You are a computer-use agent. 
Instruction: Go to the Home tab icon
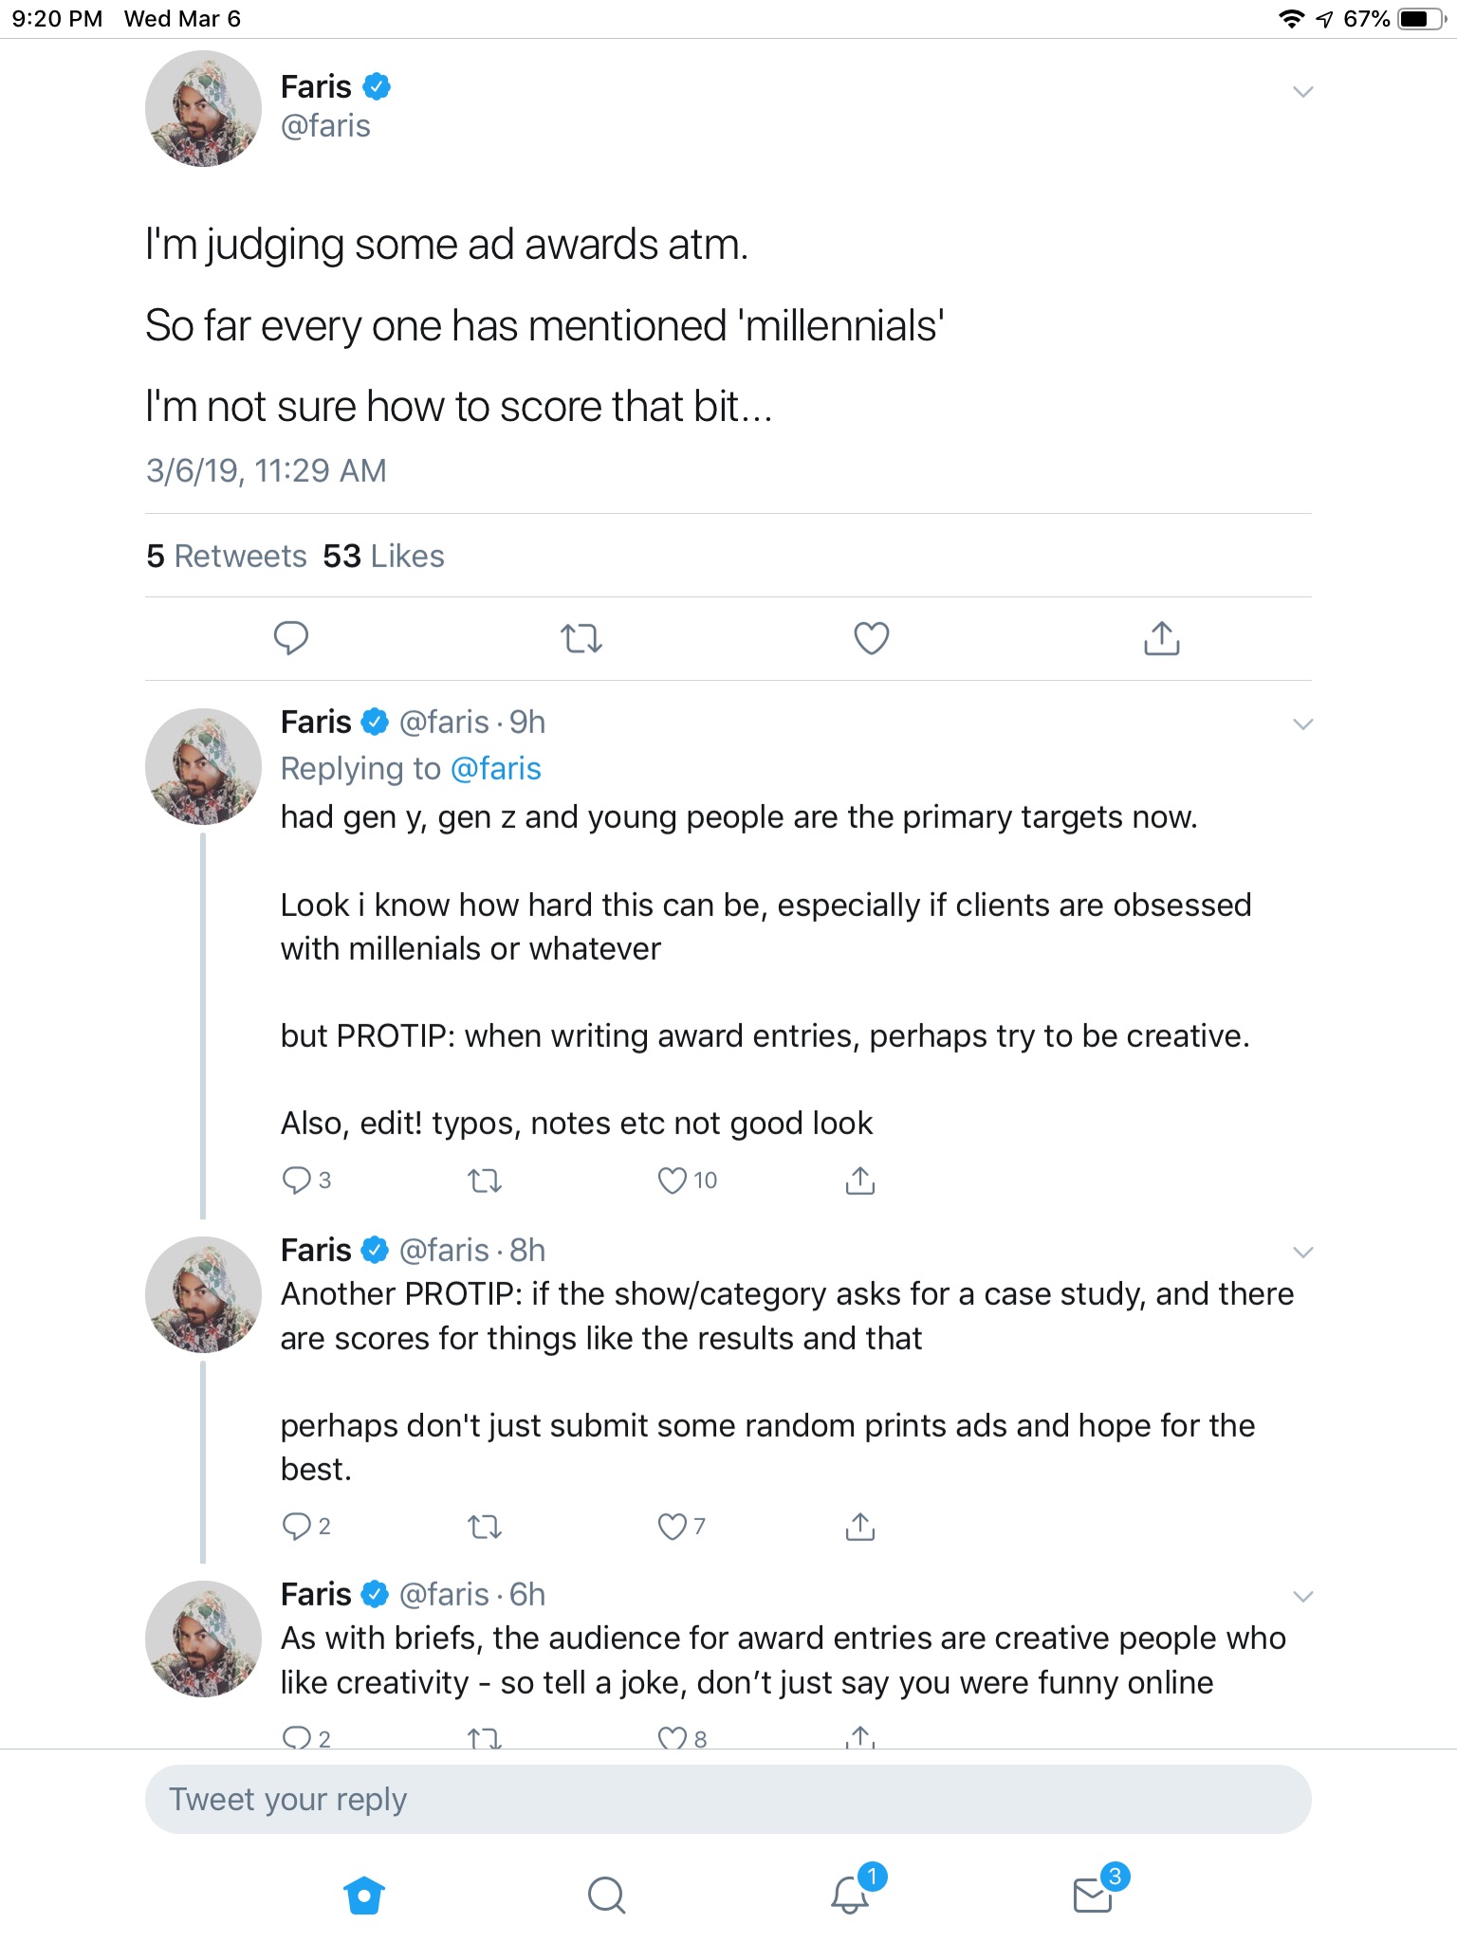(x=364, y=1896)
